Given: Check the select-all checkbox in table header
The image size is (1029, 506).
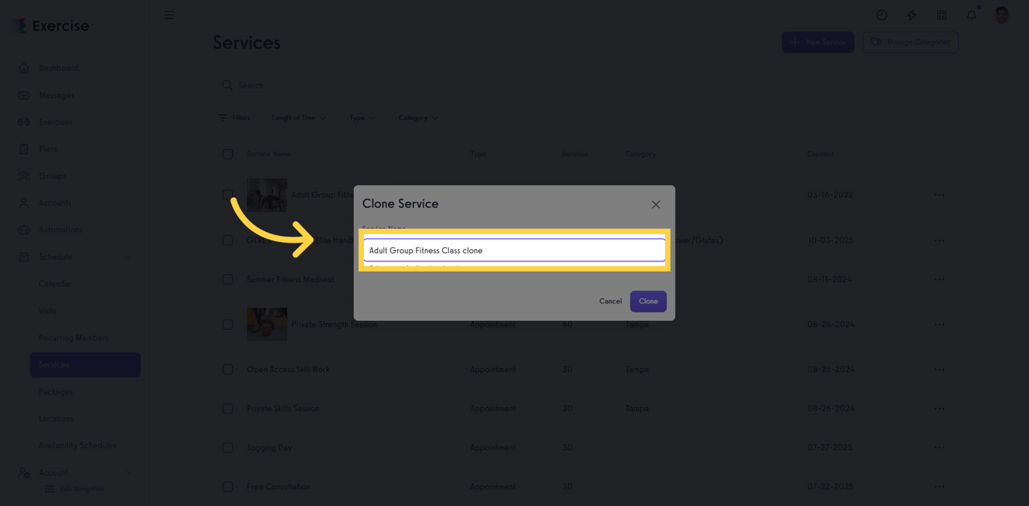Looking at the screenshot, I should point(228,154).
